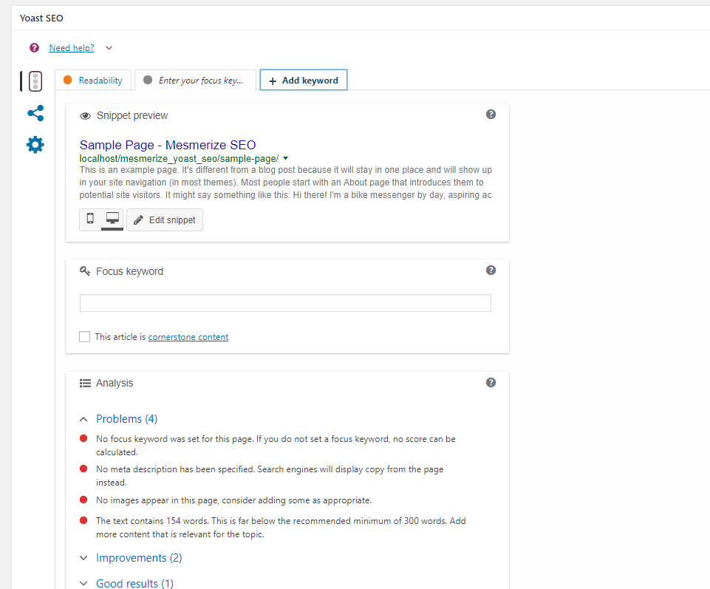Expand the Improvements (2) section

138,558
